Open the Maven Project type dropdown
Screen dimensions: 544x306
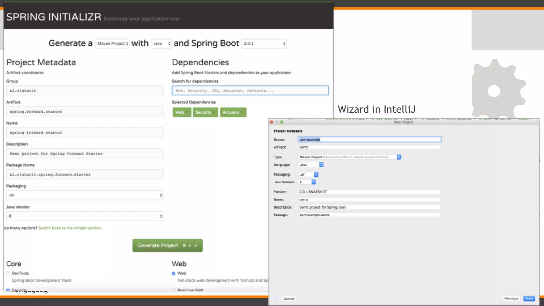(112, 43)
